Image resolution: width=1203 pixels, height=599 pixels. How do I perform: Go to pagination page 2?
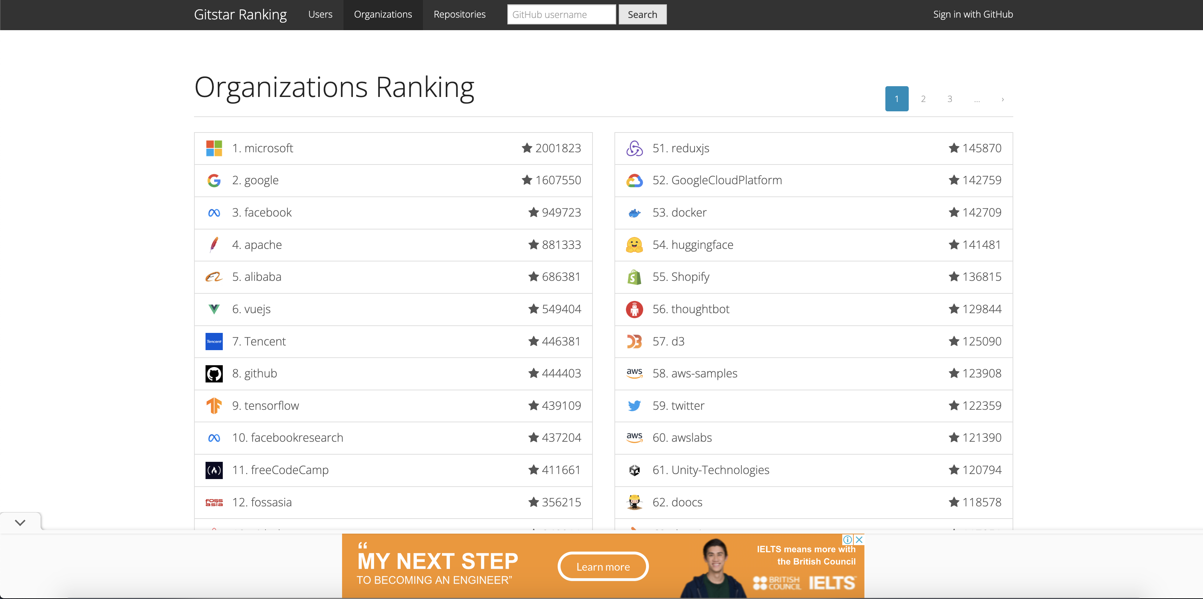pos(923,99)
